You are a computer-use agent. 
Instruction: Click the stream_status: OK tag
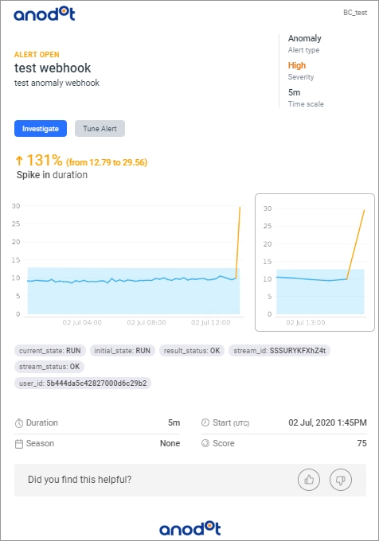(x=49, y=367)
